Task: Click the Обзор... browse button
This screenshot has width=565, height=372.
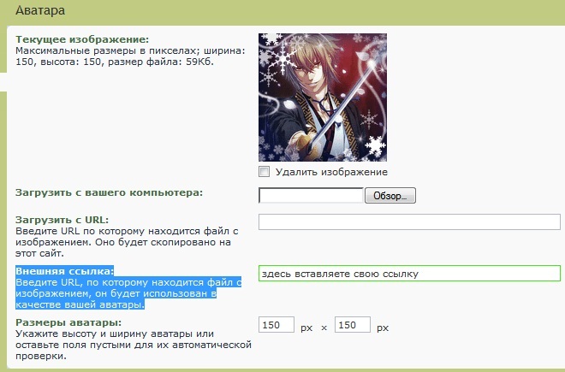Action: [390, 196]
